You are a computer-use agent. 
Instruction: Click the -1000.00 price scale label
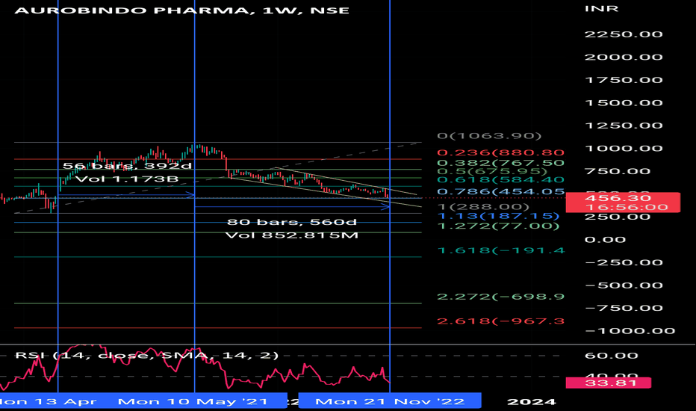(630, 331)
